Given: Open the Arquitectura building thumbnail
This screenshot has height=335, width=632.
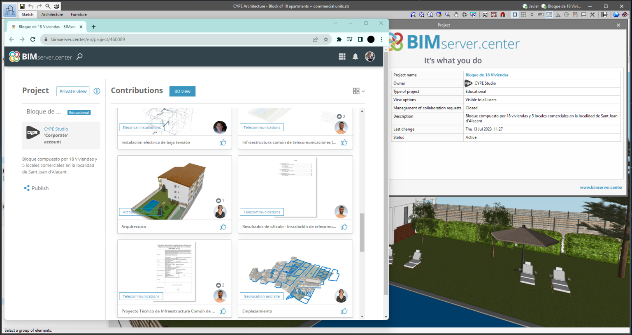Looking at the screenshot, I should 174,188.
